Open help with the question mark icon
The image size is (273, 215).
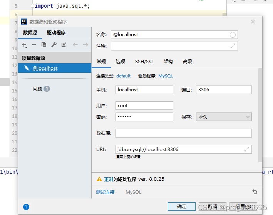[x=26, y=207]
